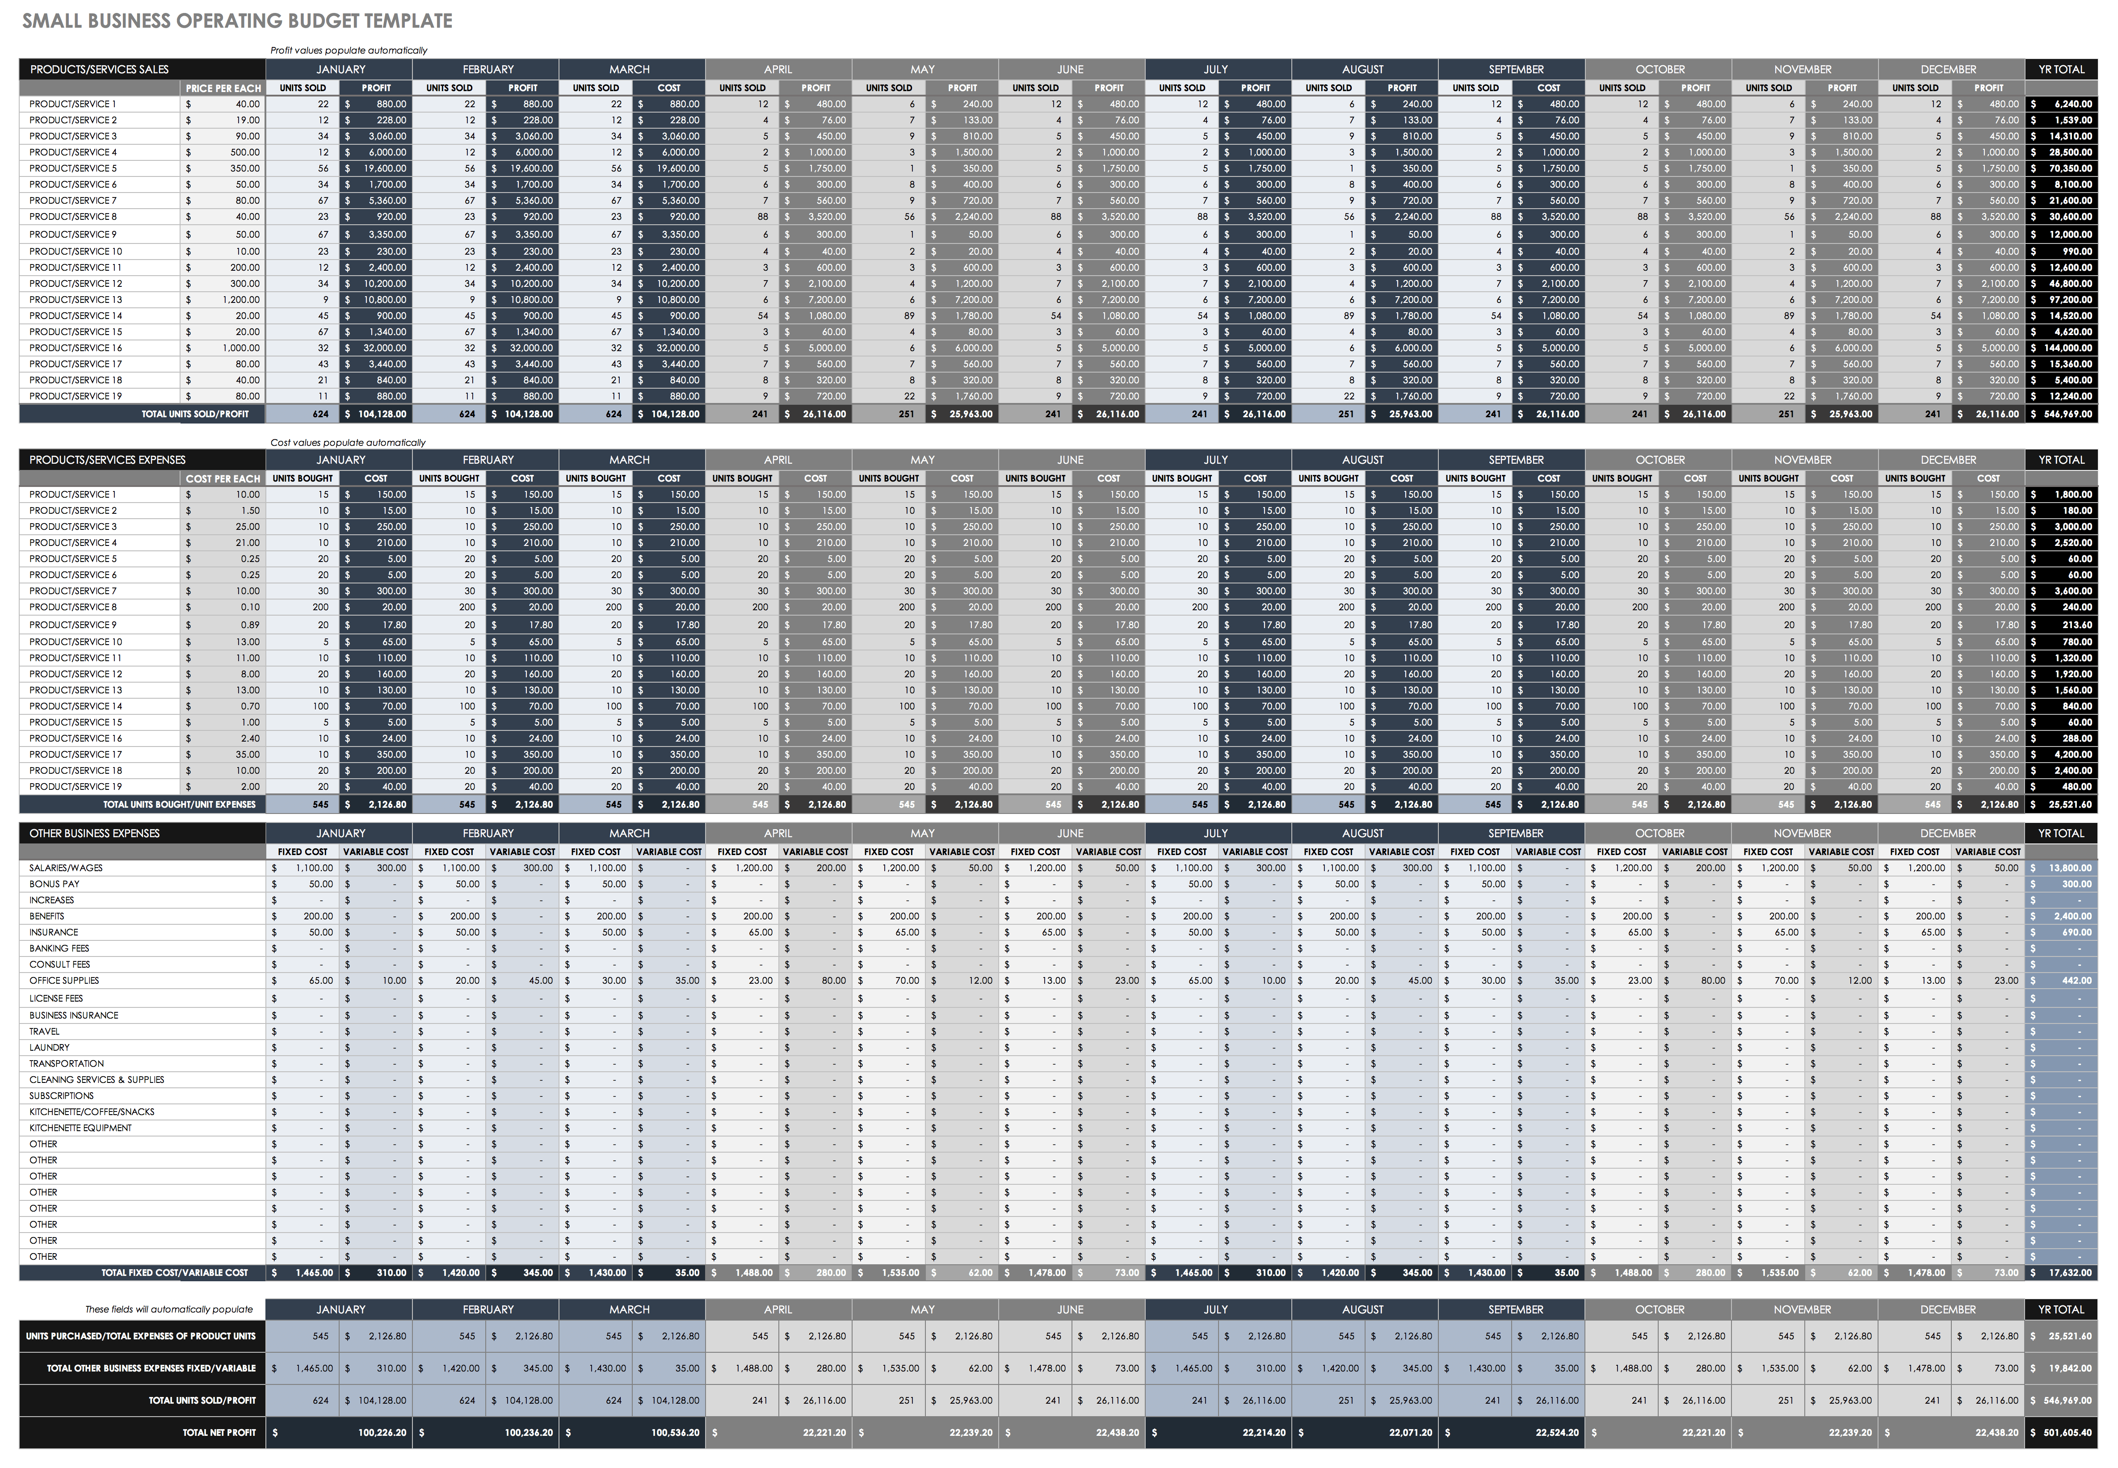This screenshot has height=1468, width=2118.
Task: Select the PRODUCTS/SERVICES EXPENSES section header
Action: coord(143,460)
